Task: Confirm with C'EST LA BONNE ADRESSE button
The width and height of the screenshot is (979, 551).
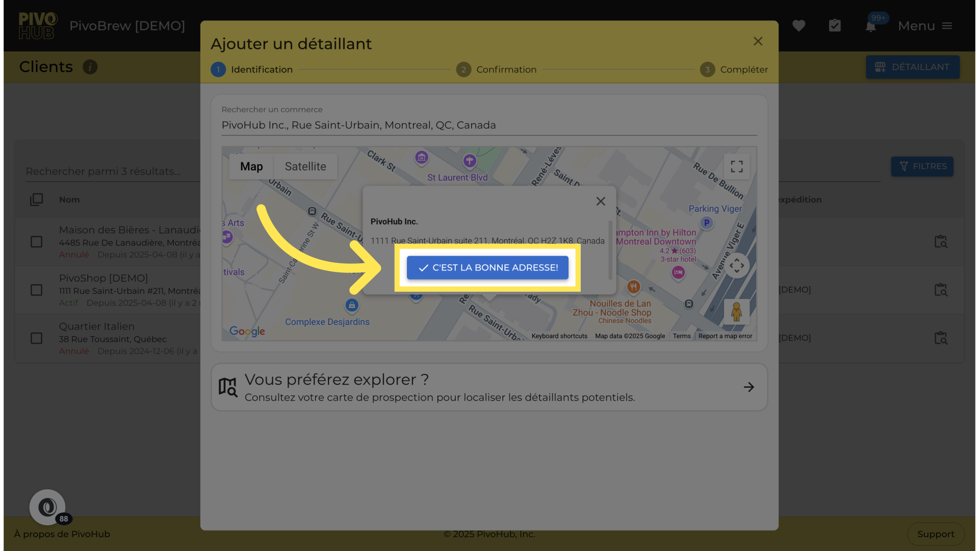Action: (x=487, y=267)
